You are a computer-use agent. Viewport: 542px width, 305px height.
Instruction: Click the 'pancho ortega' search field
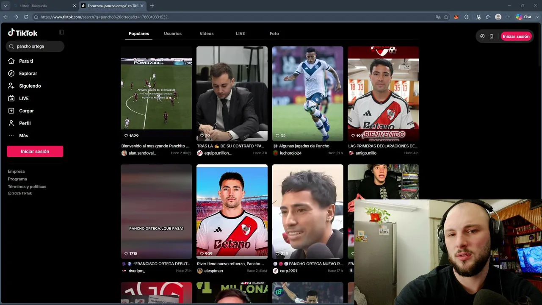35,46
